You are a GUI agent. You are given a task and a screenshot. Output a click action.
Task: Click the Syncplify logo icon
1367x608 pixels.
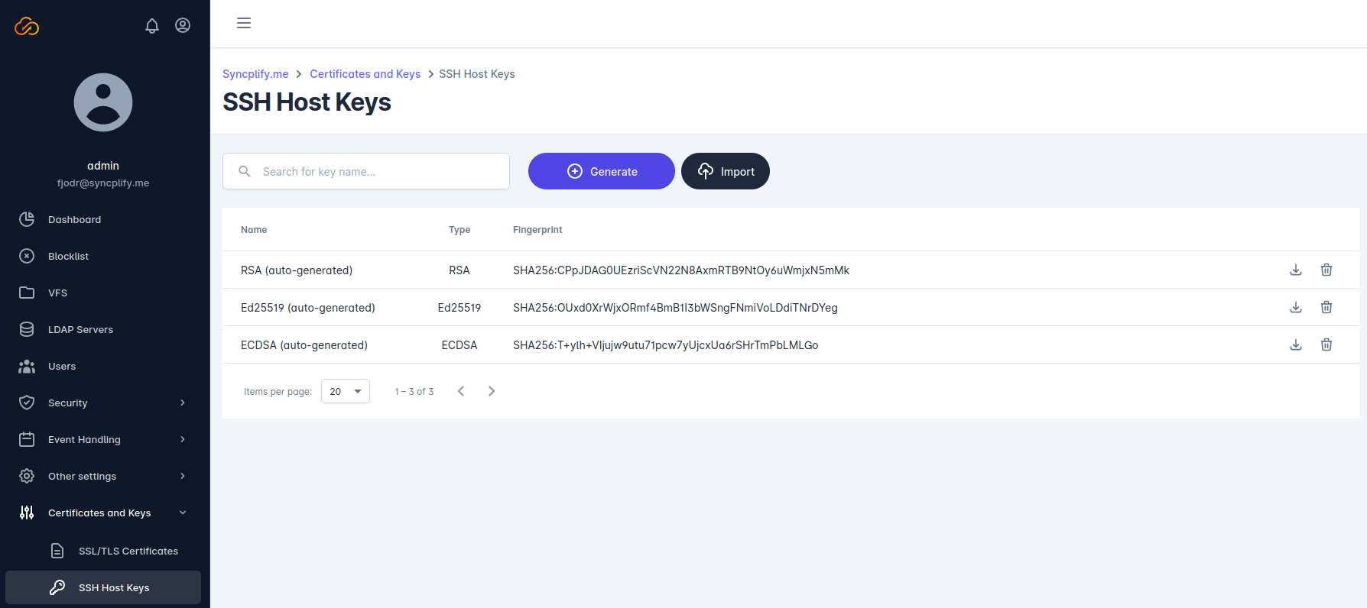pos(27,27)
